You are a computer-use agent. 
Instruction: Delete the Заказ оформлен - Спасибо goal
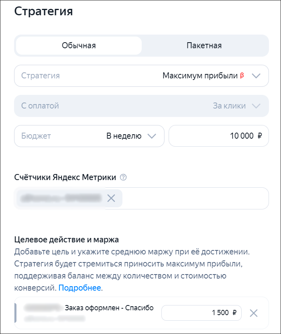[x=254, y=313]
